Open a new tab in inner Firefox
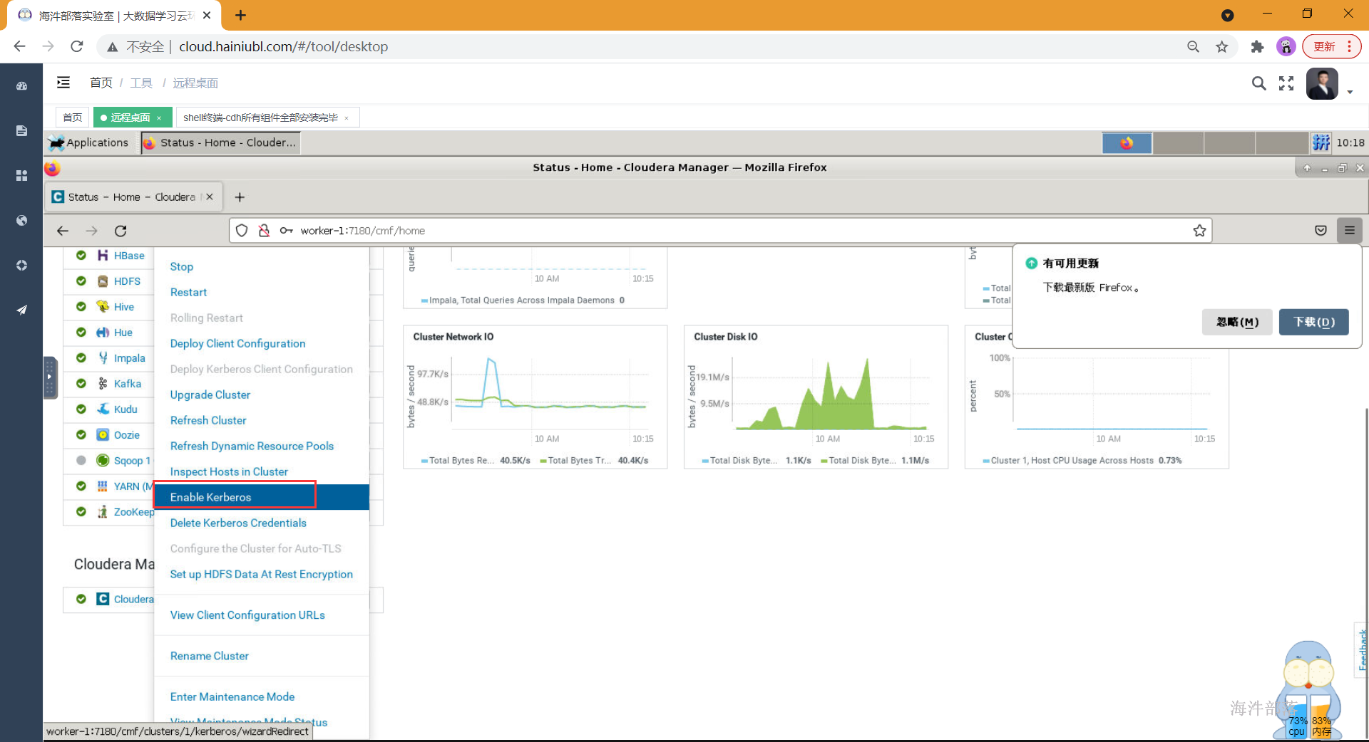Viewport: 1369px width, 742px height. click(240, 197)
